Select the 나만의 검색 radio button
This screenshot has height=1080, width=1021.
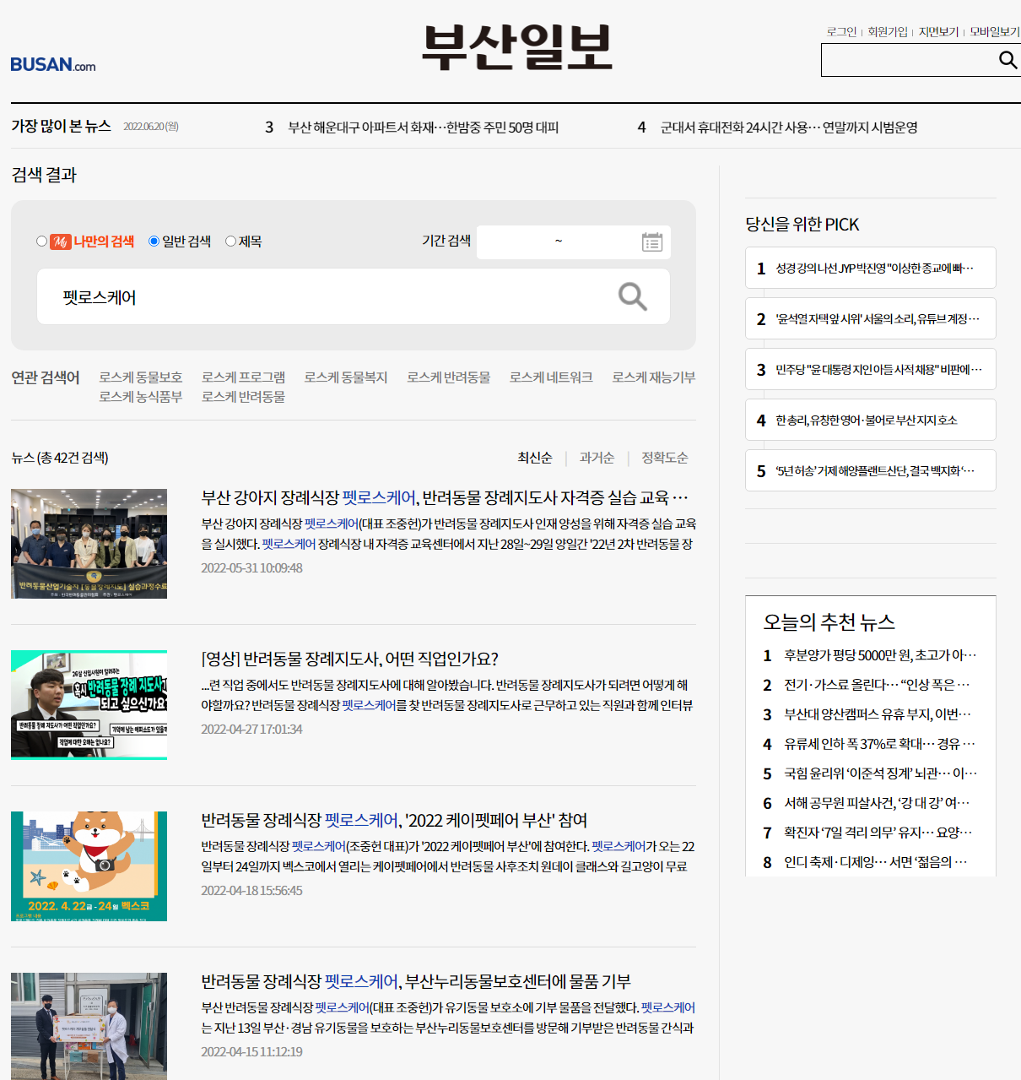click(x=41, y=242)
